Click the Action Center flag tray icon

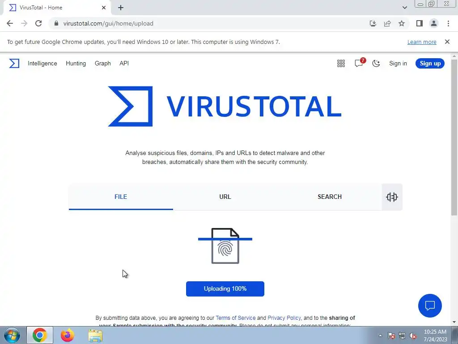coord(391,335)
